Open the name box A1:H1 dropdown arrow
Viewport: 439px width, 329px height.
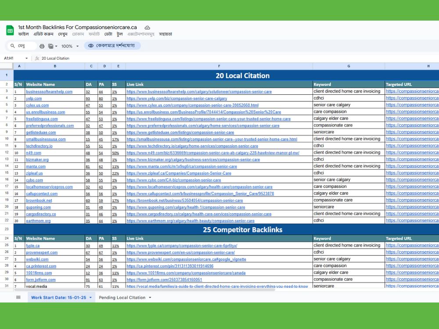pos(27,58)
